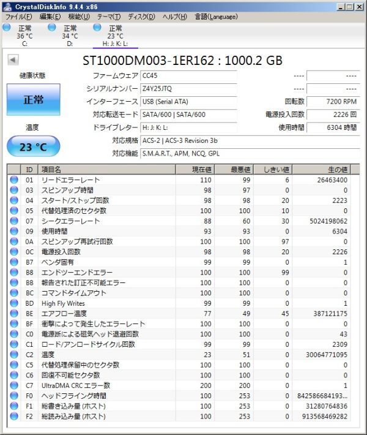Image resolution: width=367 pixels, height=435 pixels.
Task: Select the 総読み込み量 (ホスト) row text
Action: [73, 416]
